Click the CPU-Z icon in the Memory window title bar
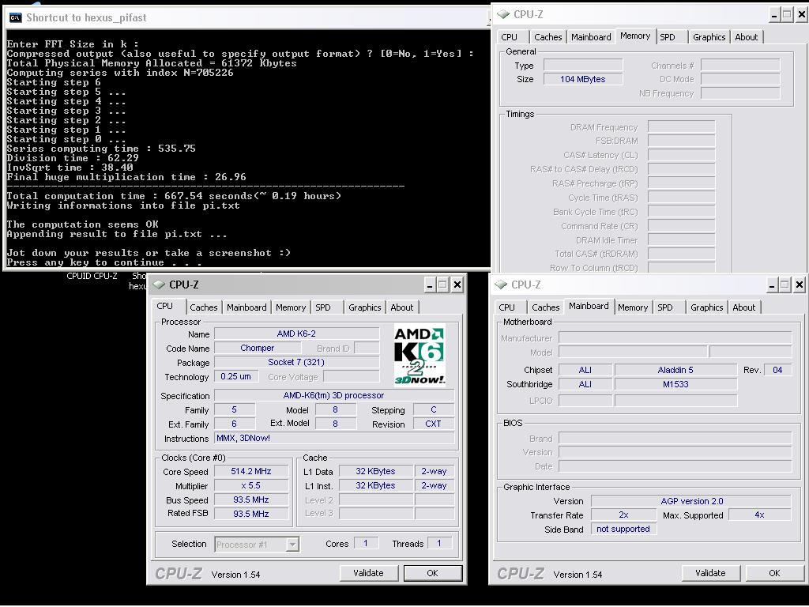 pos(503,14)
